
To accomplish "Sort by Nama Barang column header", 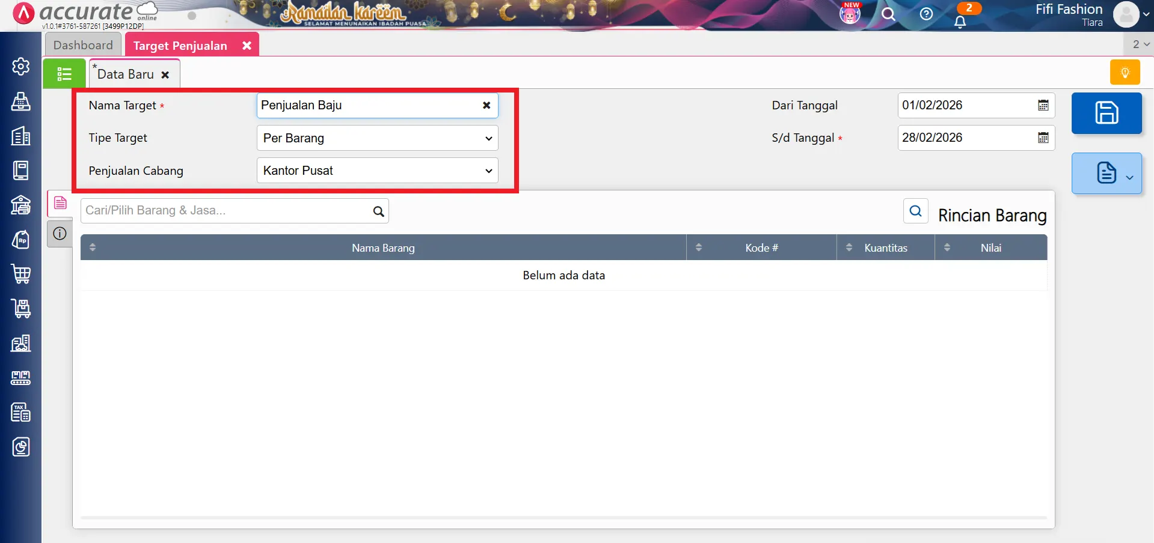I will tap(383, 247).
